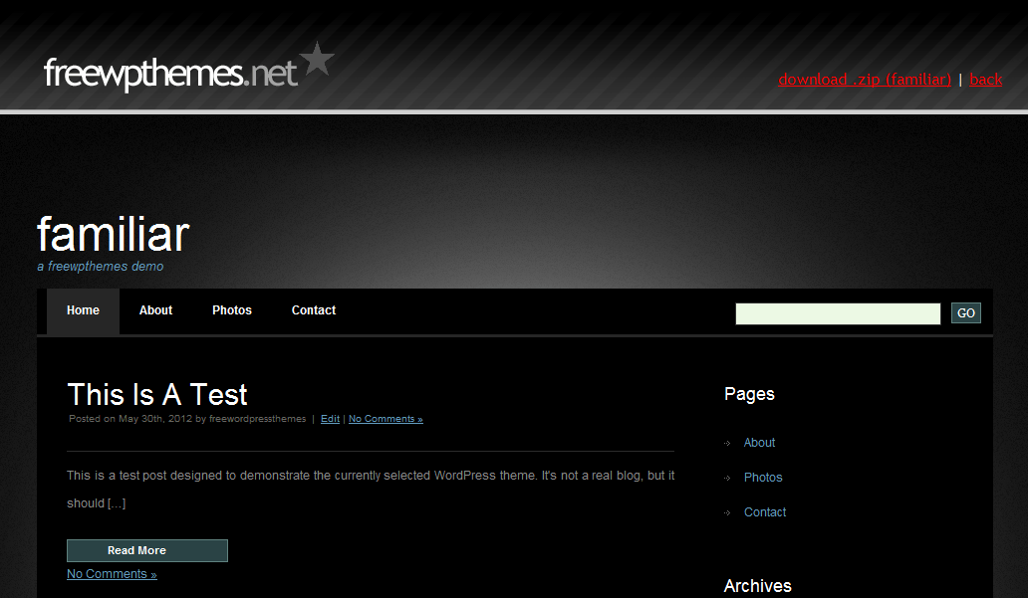Click the Edit link under the post title
This screenshot has width=1028, height=598.
pyautogui.click(x=330, y=418)
